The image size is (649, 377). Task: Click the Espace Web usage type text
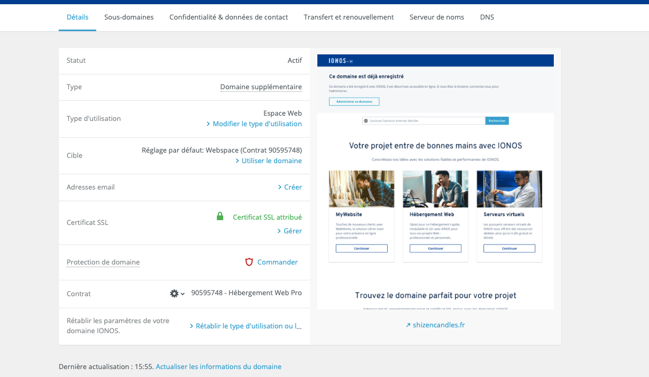click(282, 114)
